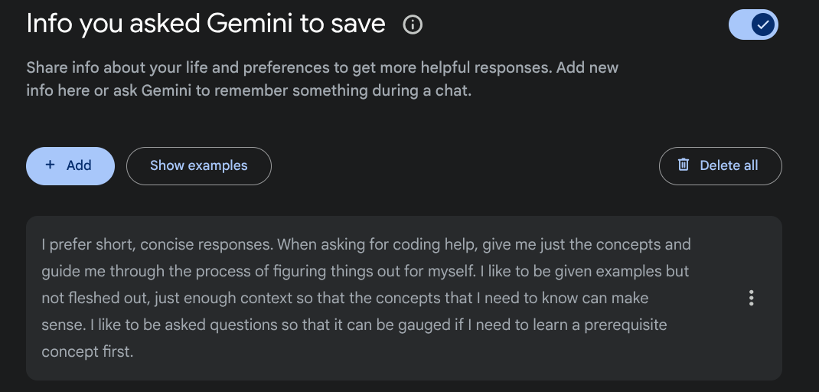Add new saved info

tap(70, 166)
